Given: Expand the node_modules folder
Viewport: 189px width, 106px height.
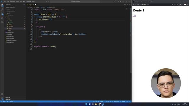Looking at the screenshot, I should (x=15, y=11).
